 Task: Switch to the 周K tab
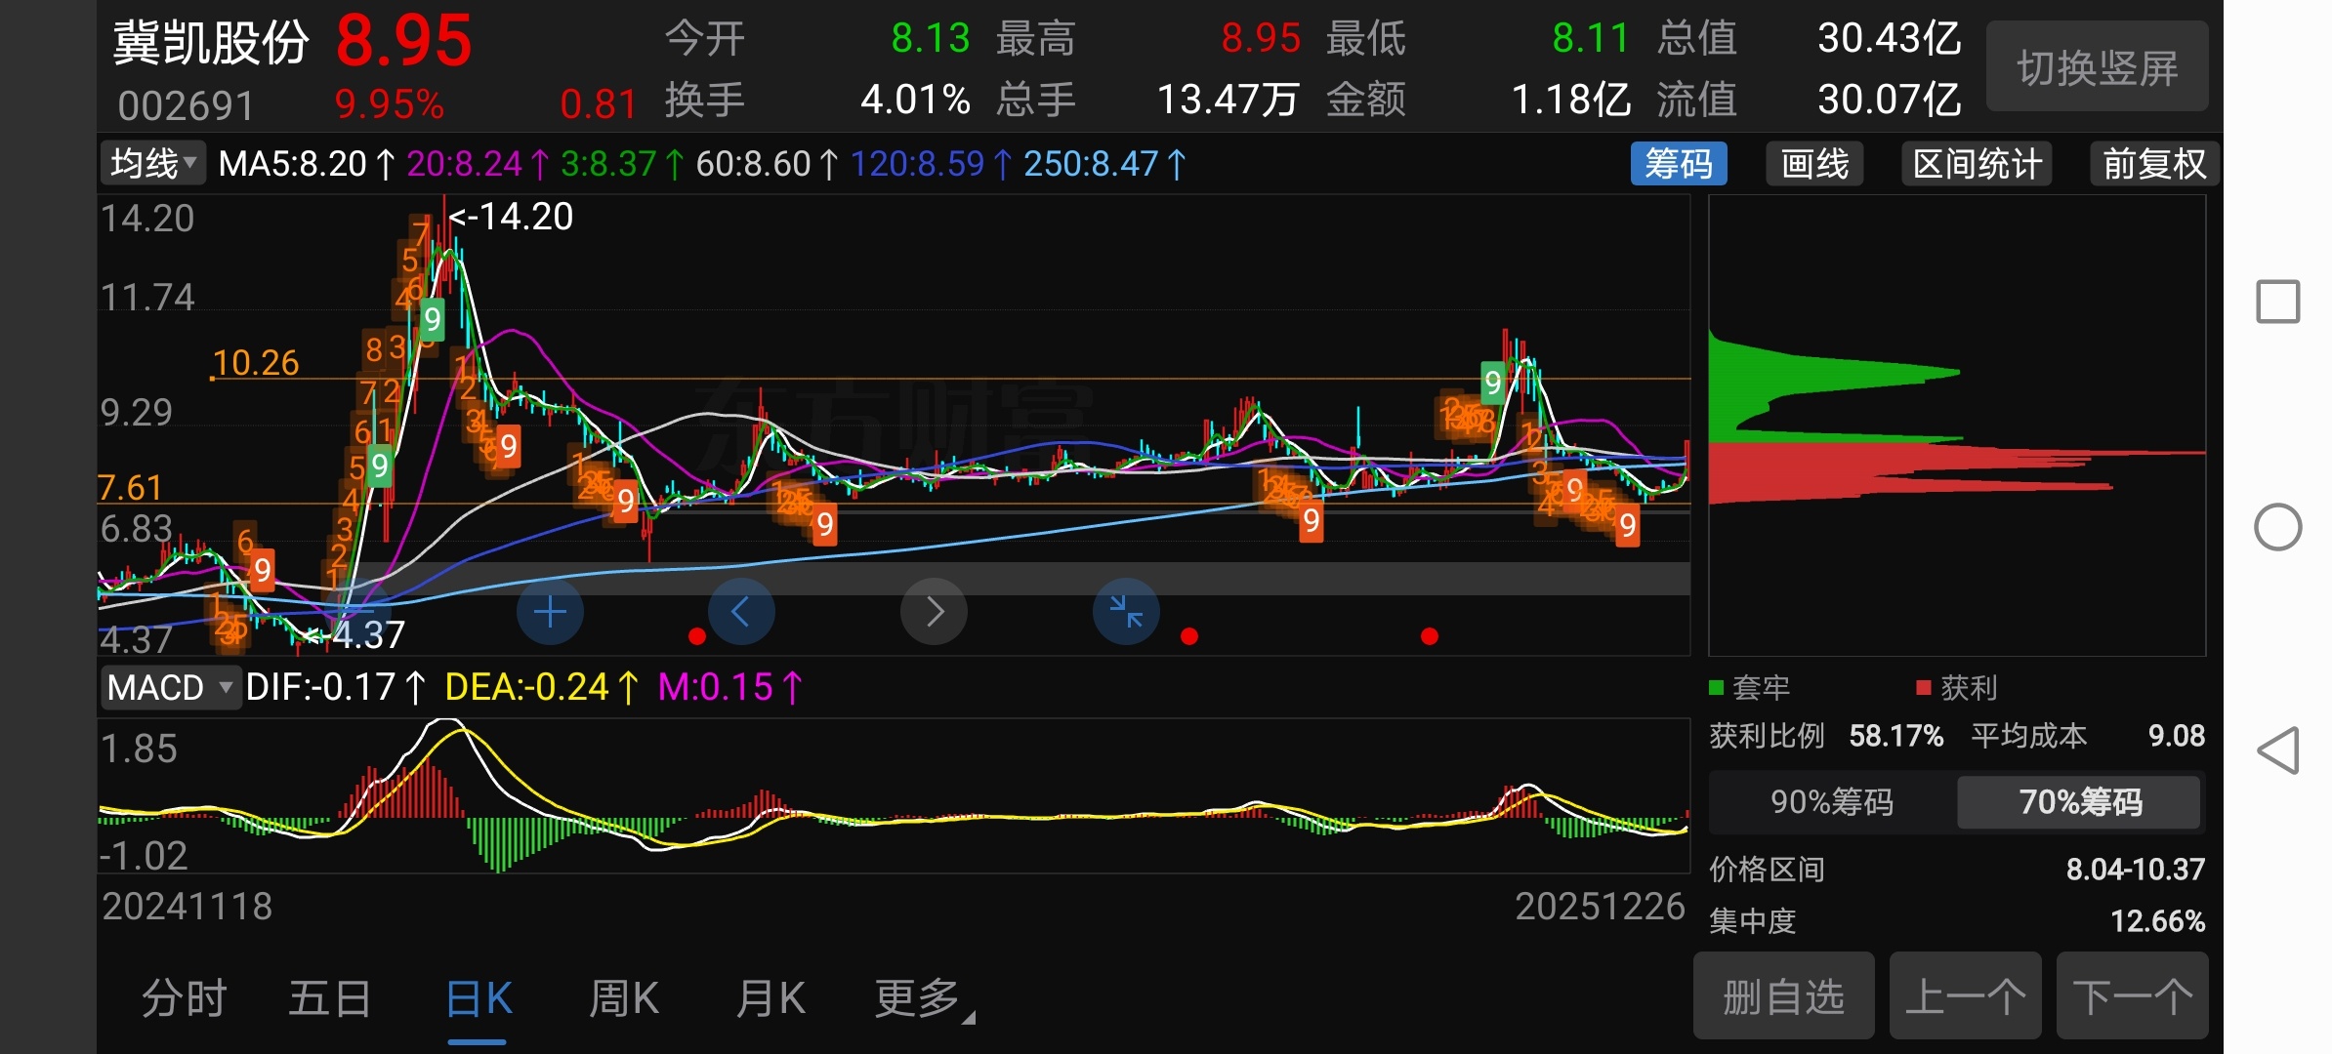pos(623,998)
